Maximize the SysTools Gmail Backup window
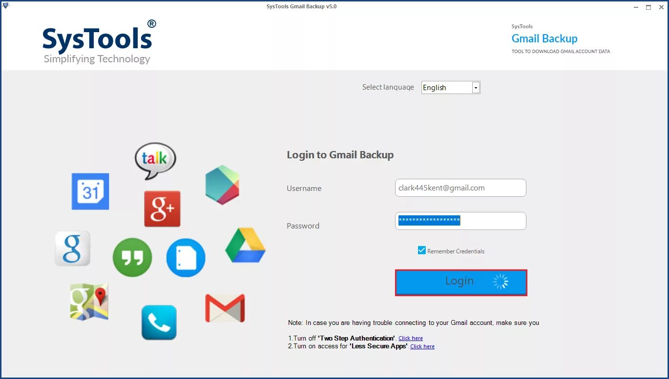669x379 pixels. pos(648,7)
